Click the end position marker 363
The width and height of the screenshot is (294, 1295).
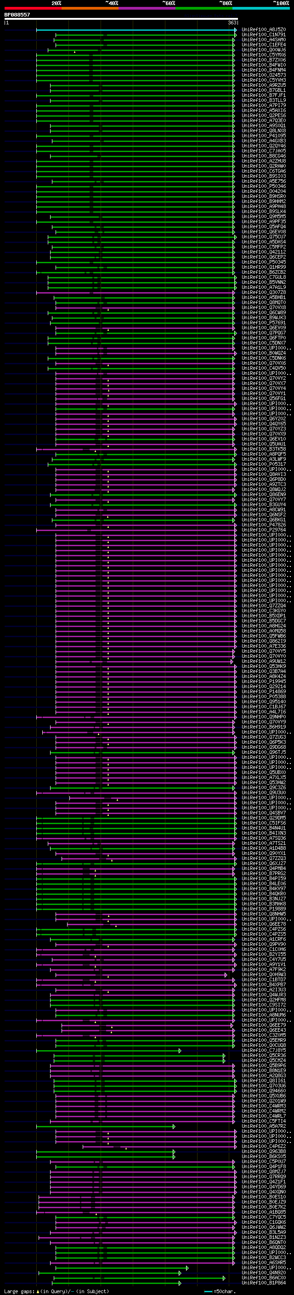click(x=232, y=23)
